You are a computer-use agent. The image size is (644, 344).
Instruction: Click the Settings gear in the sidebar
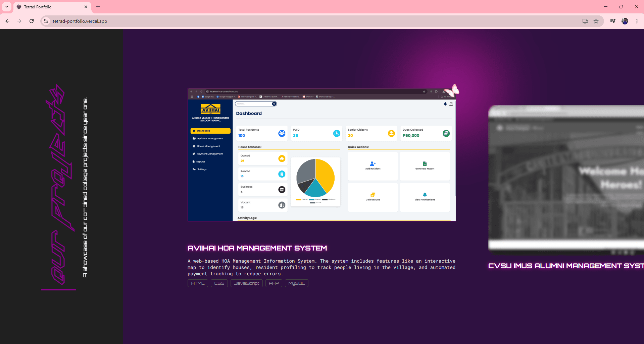194,169
